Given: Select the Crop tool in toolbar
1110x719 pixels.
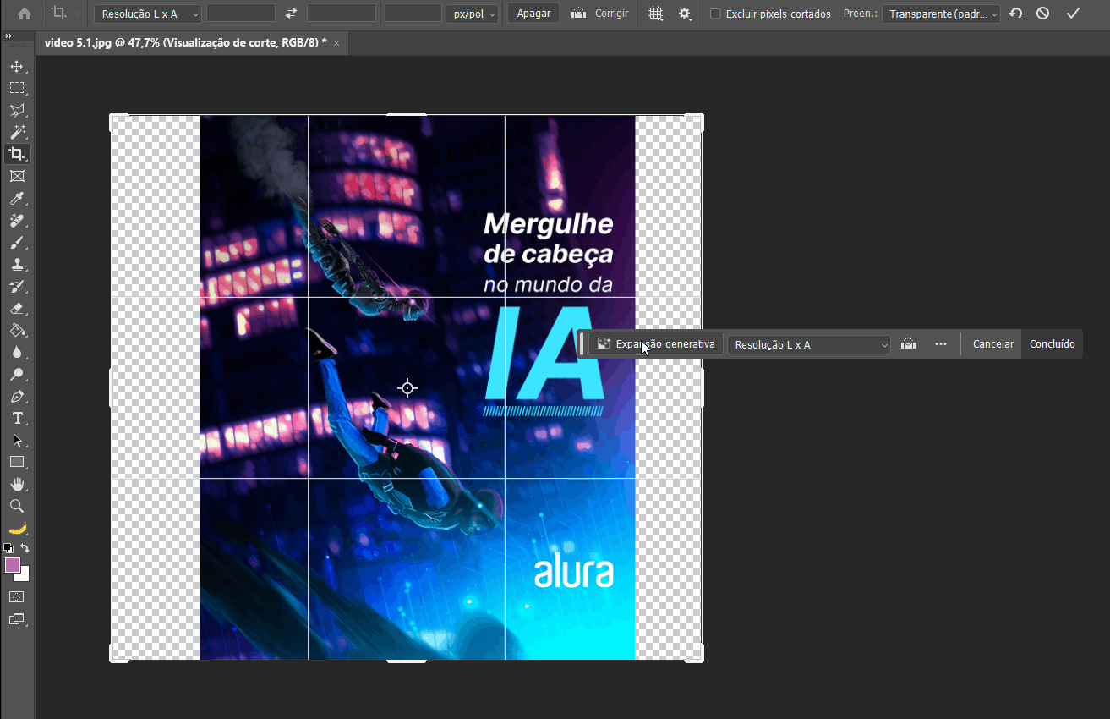Looking at the screenshot, I should (16, 154).
